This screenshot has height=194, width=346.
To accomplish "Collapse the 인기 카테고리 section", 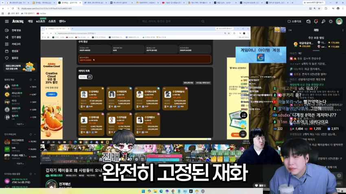I will [35, 134].
